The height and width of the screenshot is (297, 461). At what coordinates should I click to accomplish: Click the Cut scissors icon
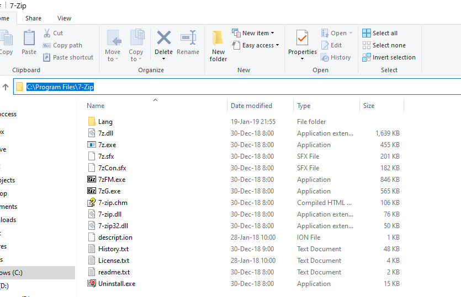[x=47, y=33]
